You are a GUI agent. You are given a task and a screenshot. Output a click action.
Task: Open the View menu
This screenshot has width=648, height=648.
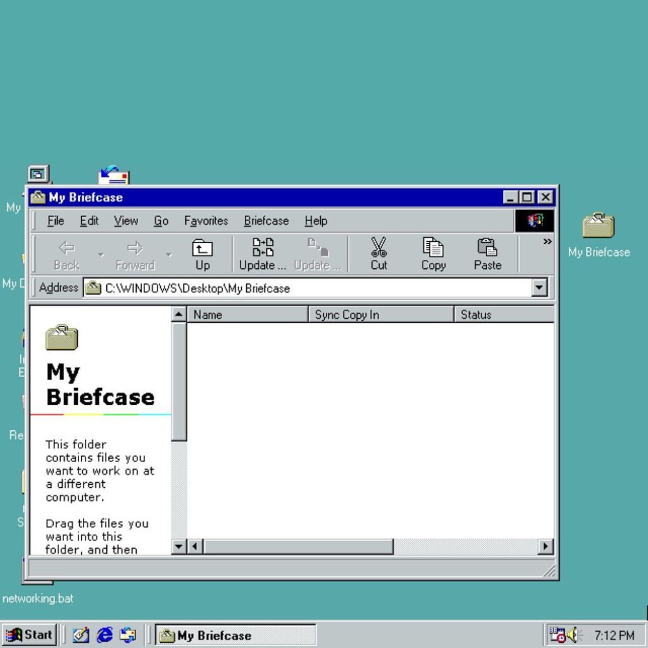point(126,221)
